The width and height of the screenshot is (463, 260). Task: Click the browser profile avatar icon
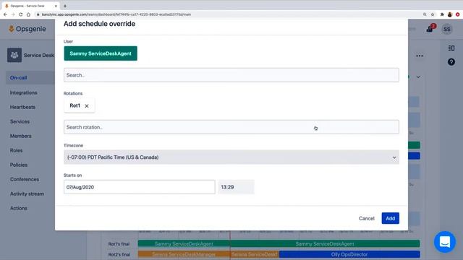point(450,14)
